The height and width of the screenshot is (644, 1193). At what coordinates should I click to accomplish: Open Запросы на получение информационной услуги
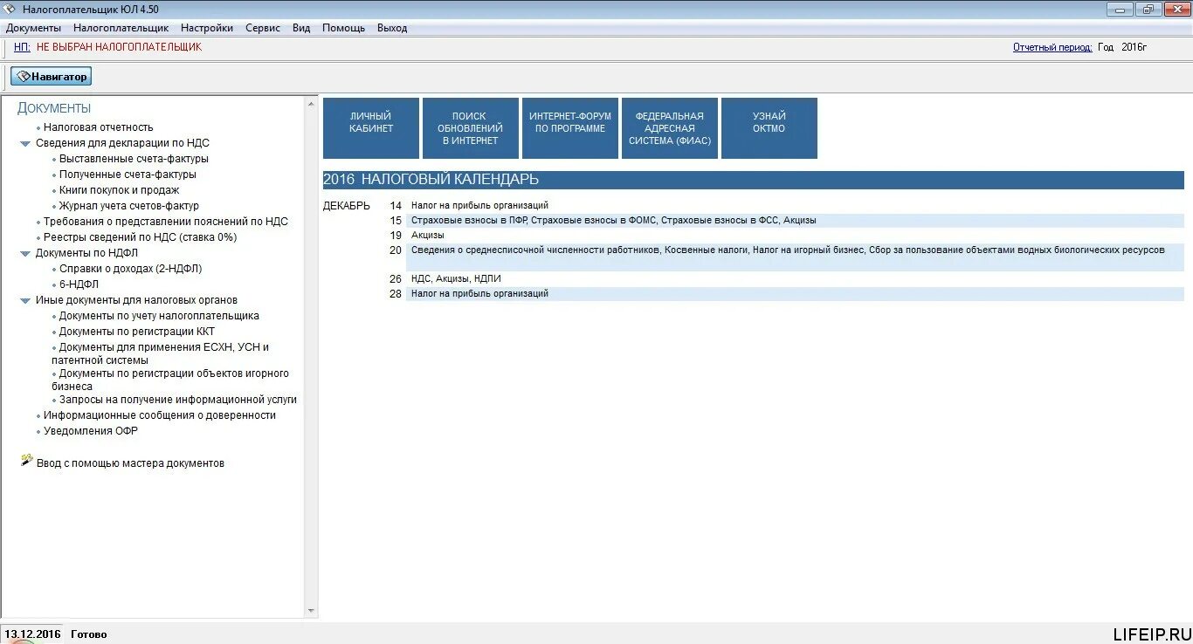tap(178, 400)
